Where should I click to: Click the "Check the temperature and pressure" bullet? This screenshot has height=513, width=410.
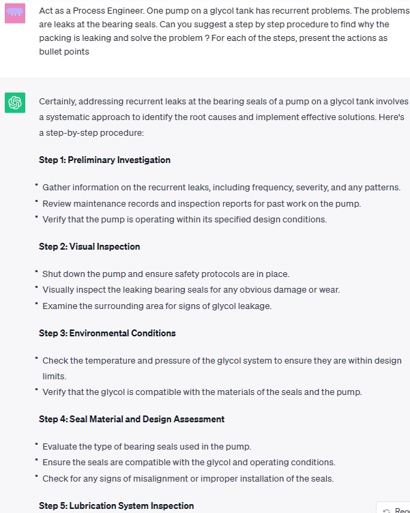coord(222,361)
